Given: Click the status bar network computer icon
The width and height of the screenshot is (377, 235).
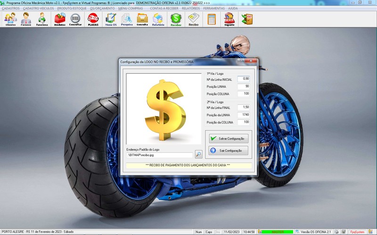Looking at the screenshot, I should 344,232.
